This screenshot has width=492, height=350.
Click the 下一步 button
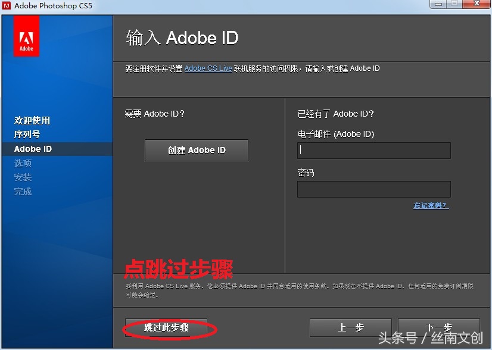point(439,328)
